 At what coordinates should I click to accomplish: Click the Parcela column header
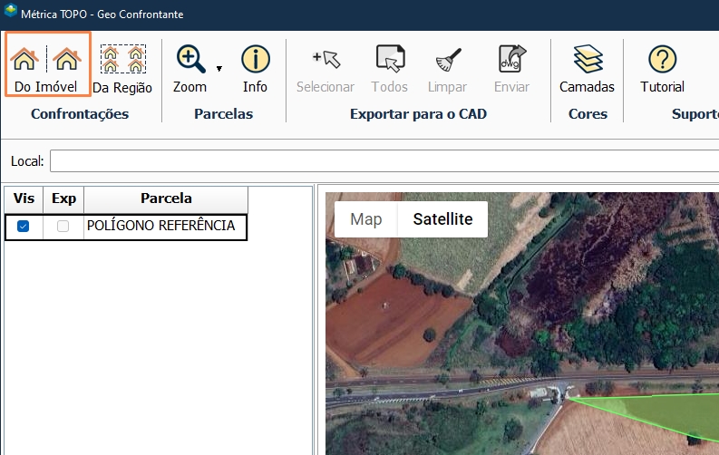pyautogui.click(x=166, y=198)
